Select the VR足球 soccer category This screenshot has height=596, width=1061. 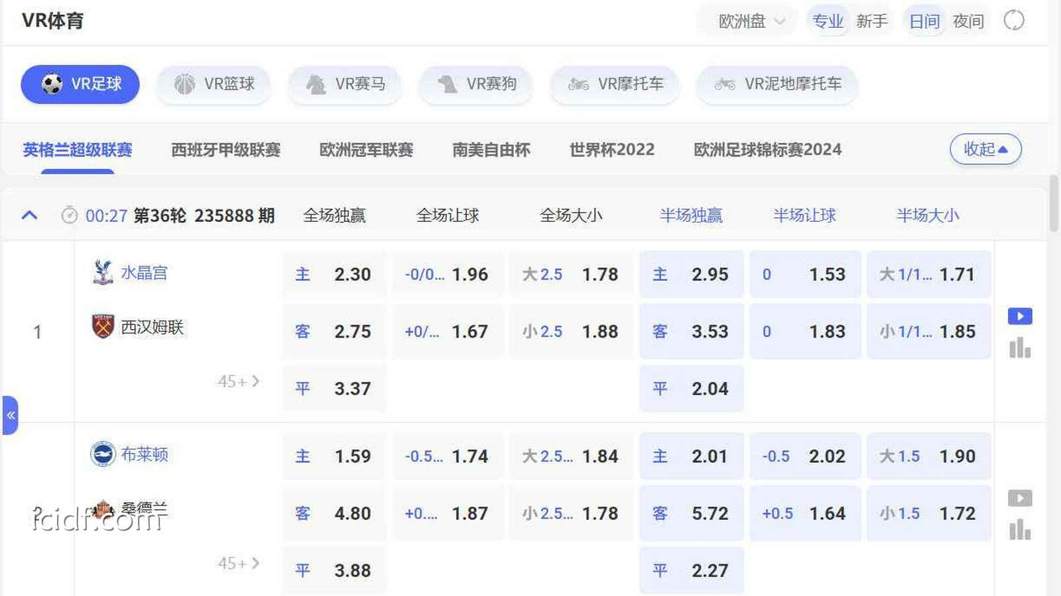coord(80,84)
